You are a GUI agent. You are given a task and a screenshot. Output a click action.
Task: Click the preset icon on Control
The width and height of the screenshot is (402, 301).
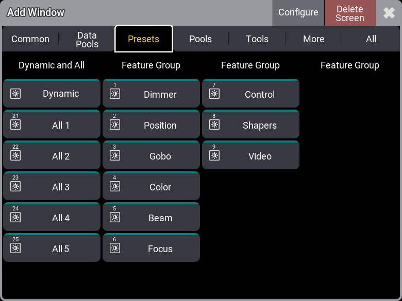[x=214, y=94]
